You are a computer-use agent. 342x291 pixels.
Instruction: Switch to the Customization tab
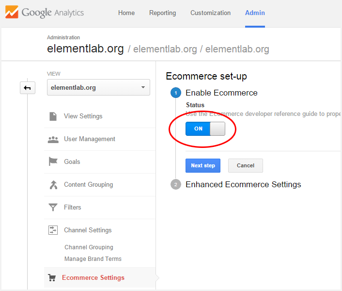point(210,13)
